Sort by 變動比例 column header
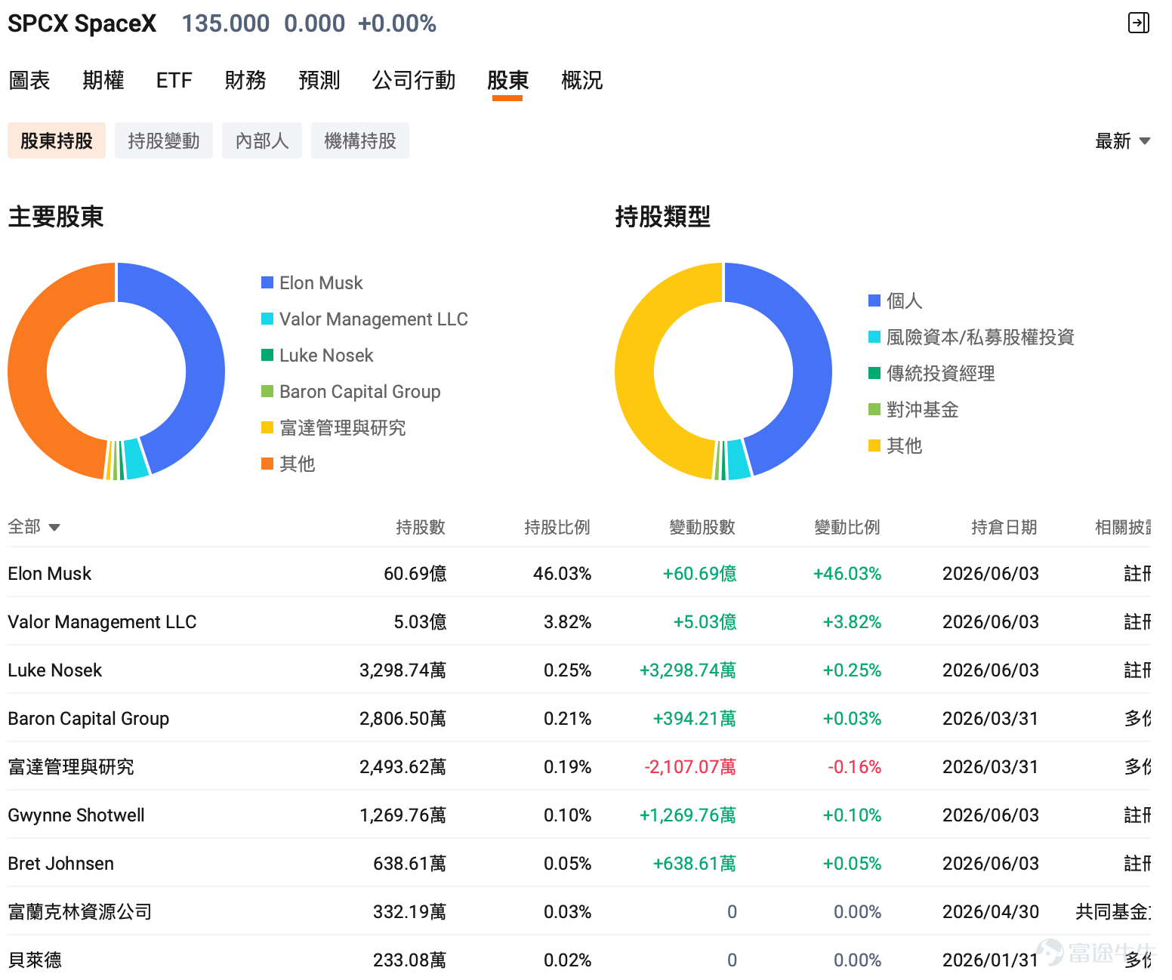This screenshot has height=980, width=1172. 847,527
